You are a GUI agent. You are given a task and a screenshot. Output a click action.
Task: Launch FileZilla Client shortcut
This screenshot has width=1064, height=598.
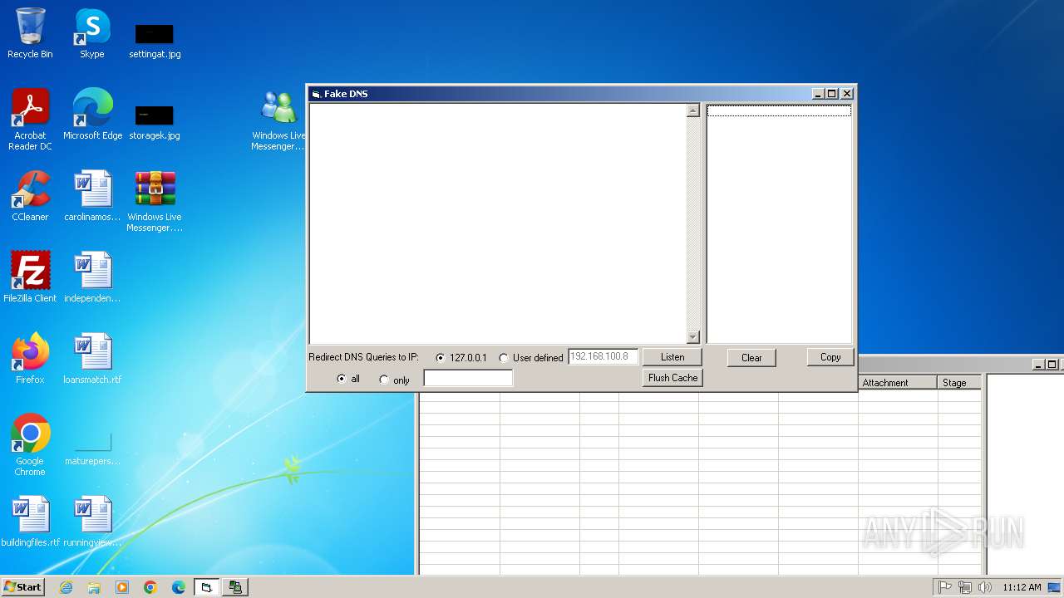click(30, 277)
